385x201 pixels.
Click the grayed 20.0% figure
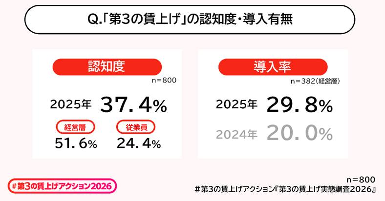coord(299,133)
